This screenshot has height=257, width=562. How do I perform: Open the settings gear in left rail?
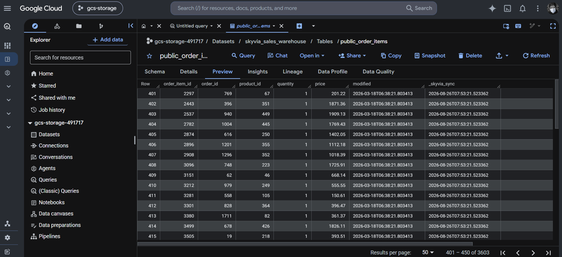click(8, 238)
